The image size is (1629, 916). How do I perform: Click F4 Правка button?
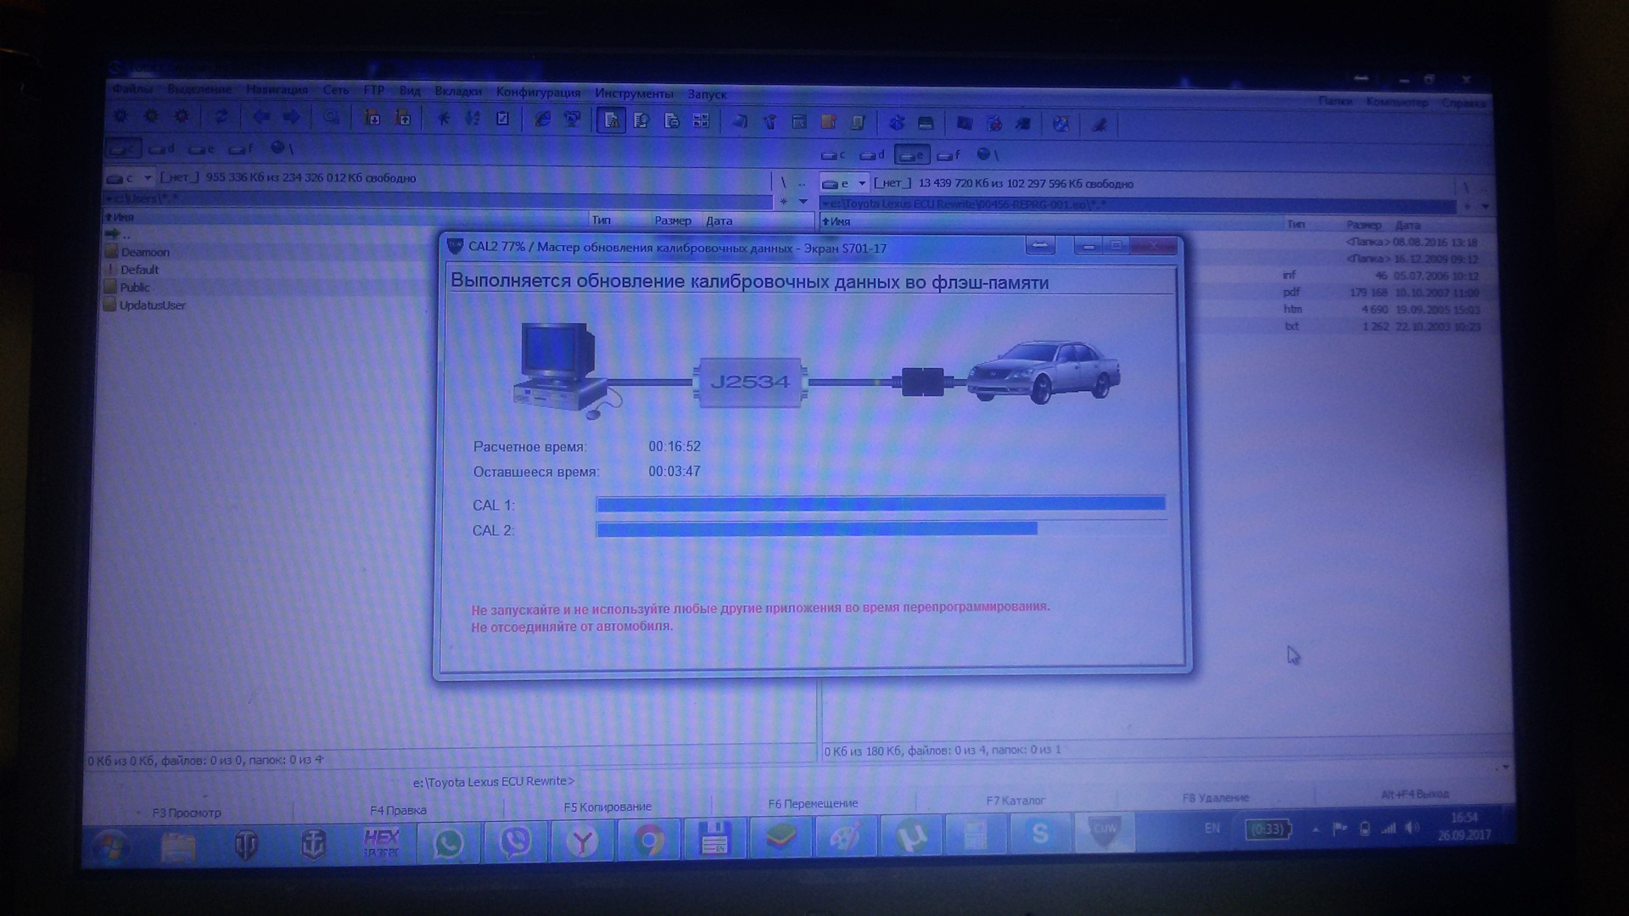point(398,810)
